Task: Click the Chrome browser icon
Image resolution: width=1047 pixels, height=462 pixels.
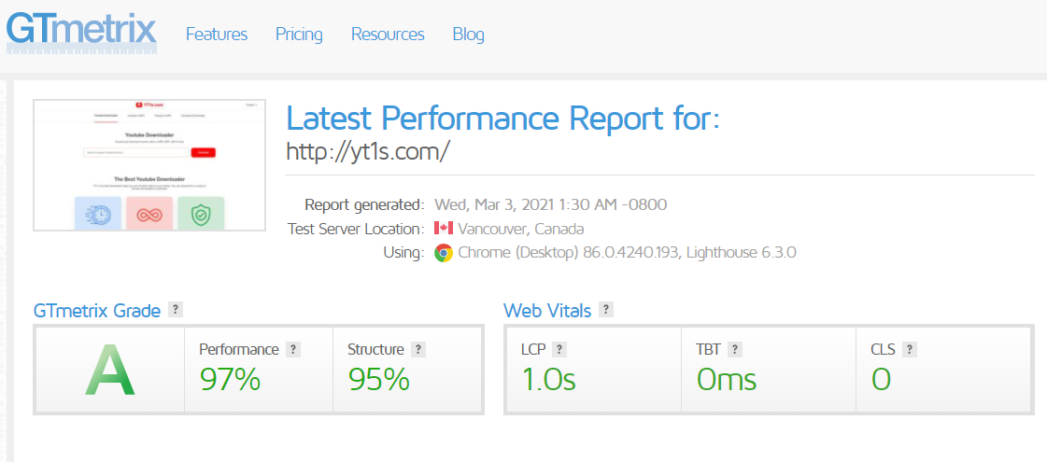Action: [444, 253]
